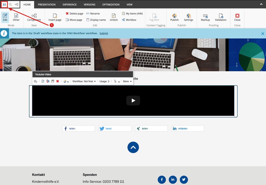
Task: Click the Unlock padlock icon
Action: coord(114,17)
